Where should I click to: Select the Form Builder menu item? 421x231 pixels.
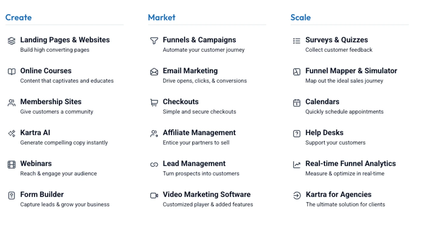click(x=42, y=195)
